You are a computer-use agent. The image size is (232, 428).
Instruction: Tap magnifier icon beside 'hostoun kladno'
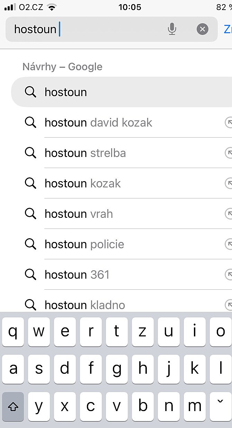click(x=30, y=305)
